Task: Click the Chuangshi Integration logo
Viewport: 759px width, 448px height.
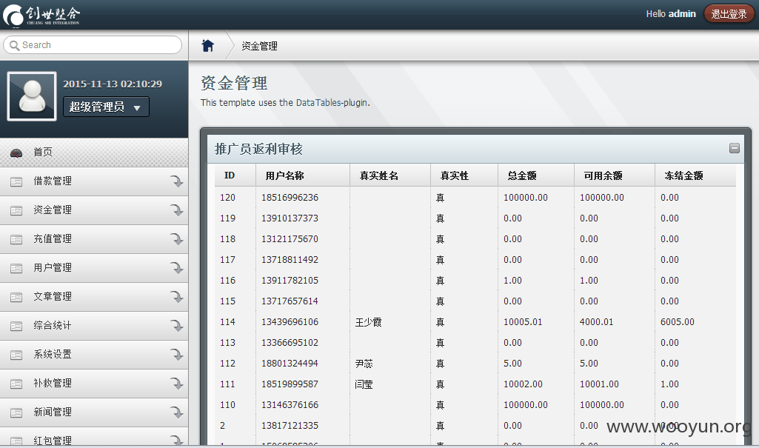Action: click(x=41, y=15)
